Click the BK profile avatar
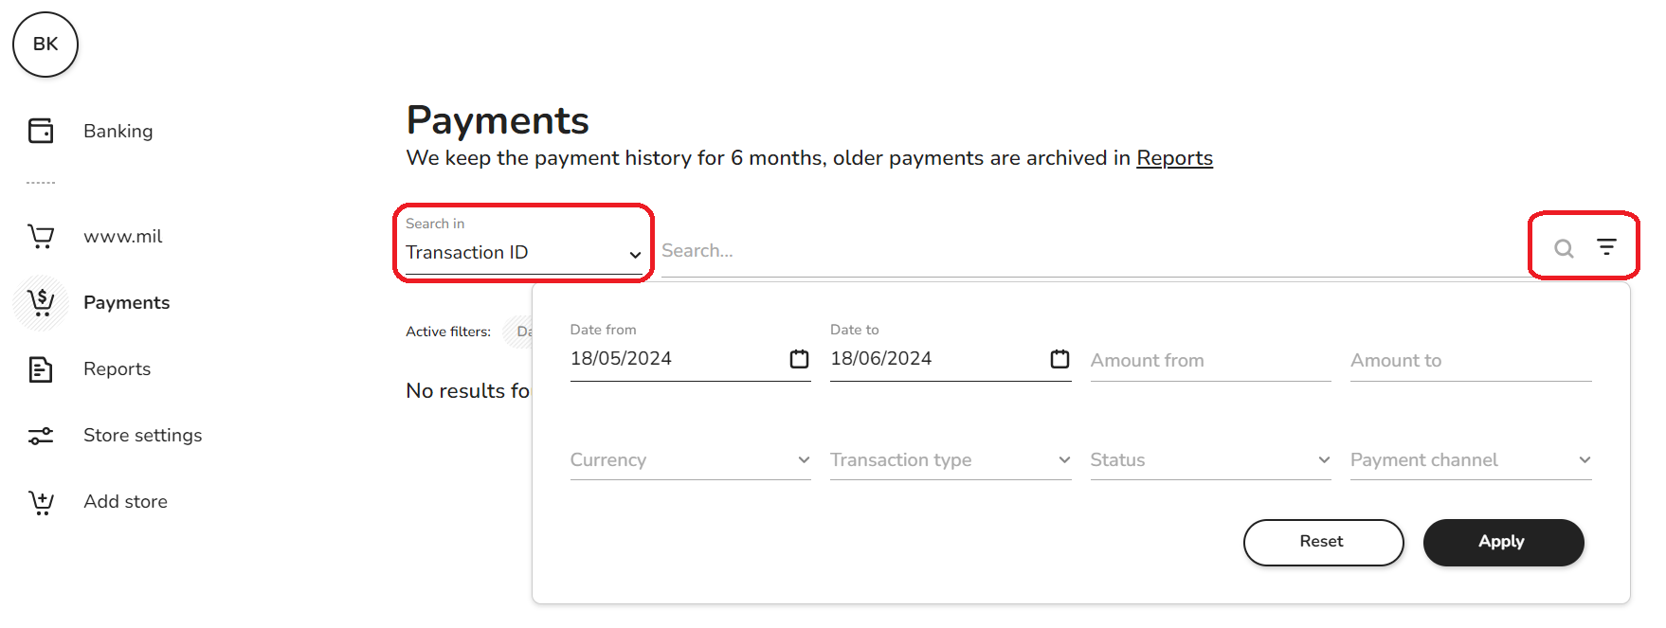This screenshot has width=1666, height=628. click(45, 45)
